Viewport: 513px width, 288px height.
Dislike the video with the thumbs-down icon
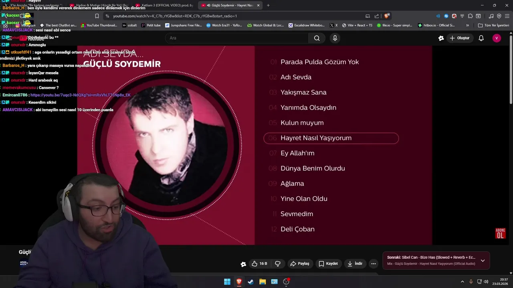tap(278, 264)
